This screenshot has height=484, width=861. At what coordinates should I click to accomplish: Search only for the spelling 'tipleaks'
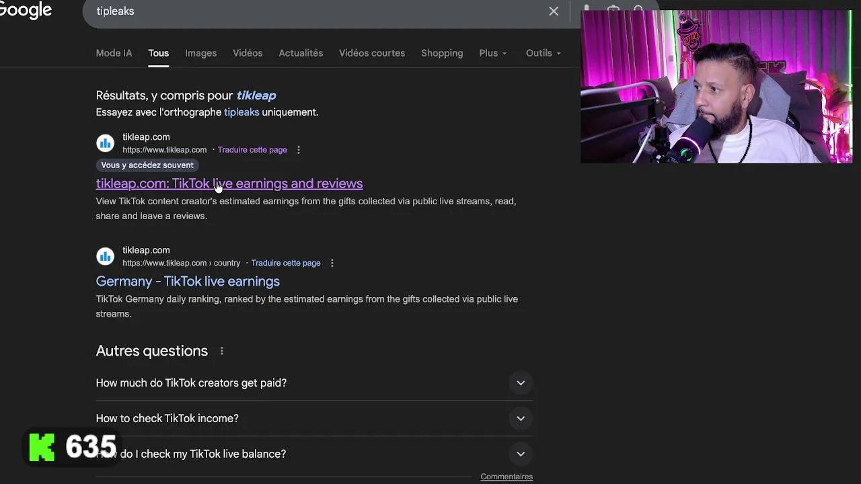[x=241, y=112]
